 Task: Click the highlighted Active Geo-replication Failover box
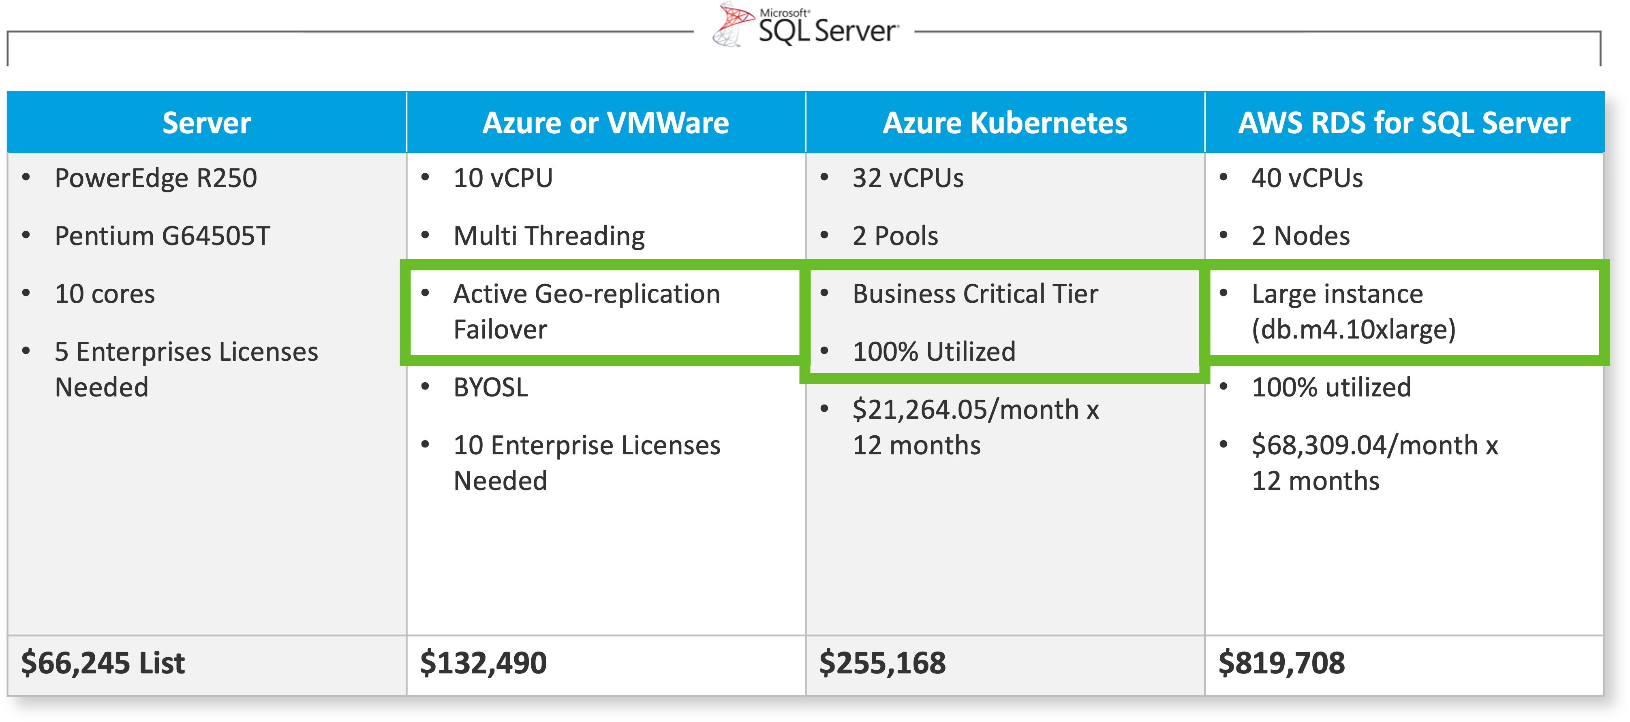(x=586, y=312)
